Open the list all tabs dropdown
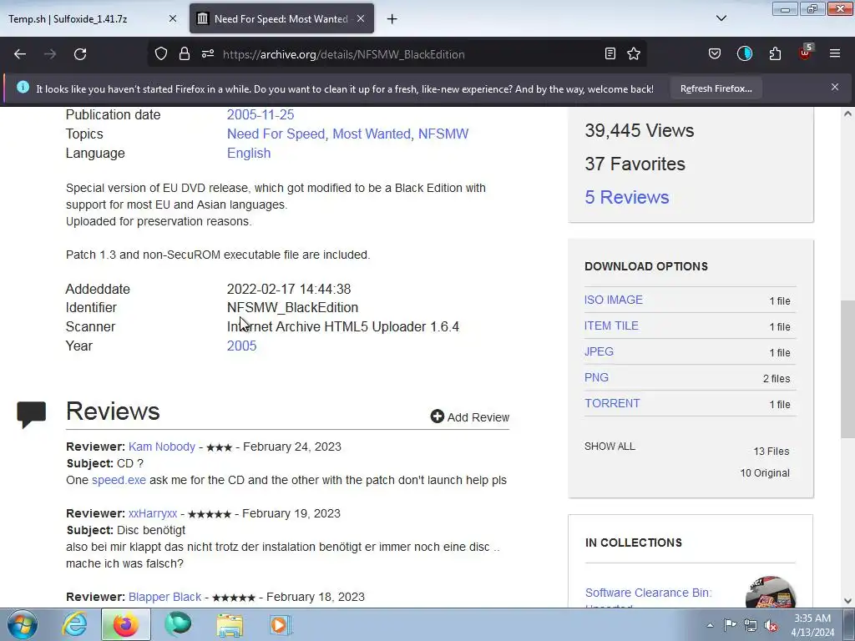This screenshot has width=855, height=641. pos(721,18)
